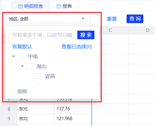Screen dimensions: 155x126
Task: Collapse the 湖北 tree node
Action: click(x=22, y=66)
